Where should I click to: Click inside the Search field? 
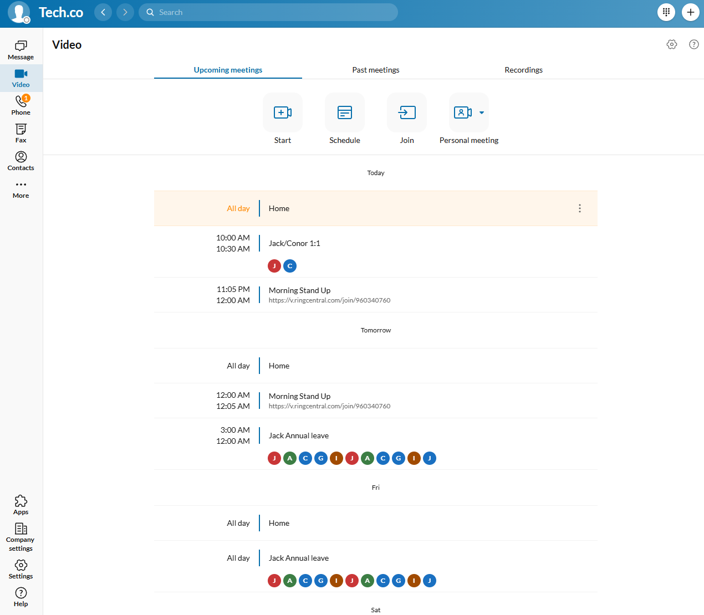coord(268,12)
